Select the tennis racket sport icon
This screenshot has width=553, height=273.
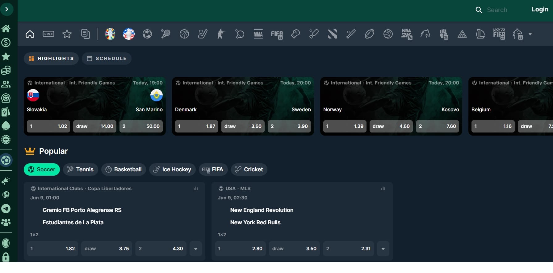[x=166, y=34]
